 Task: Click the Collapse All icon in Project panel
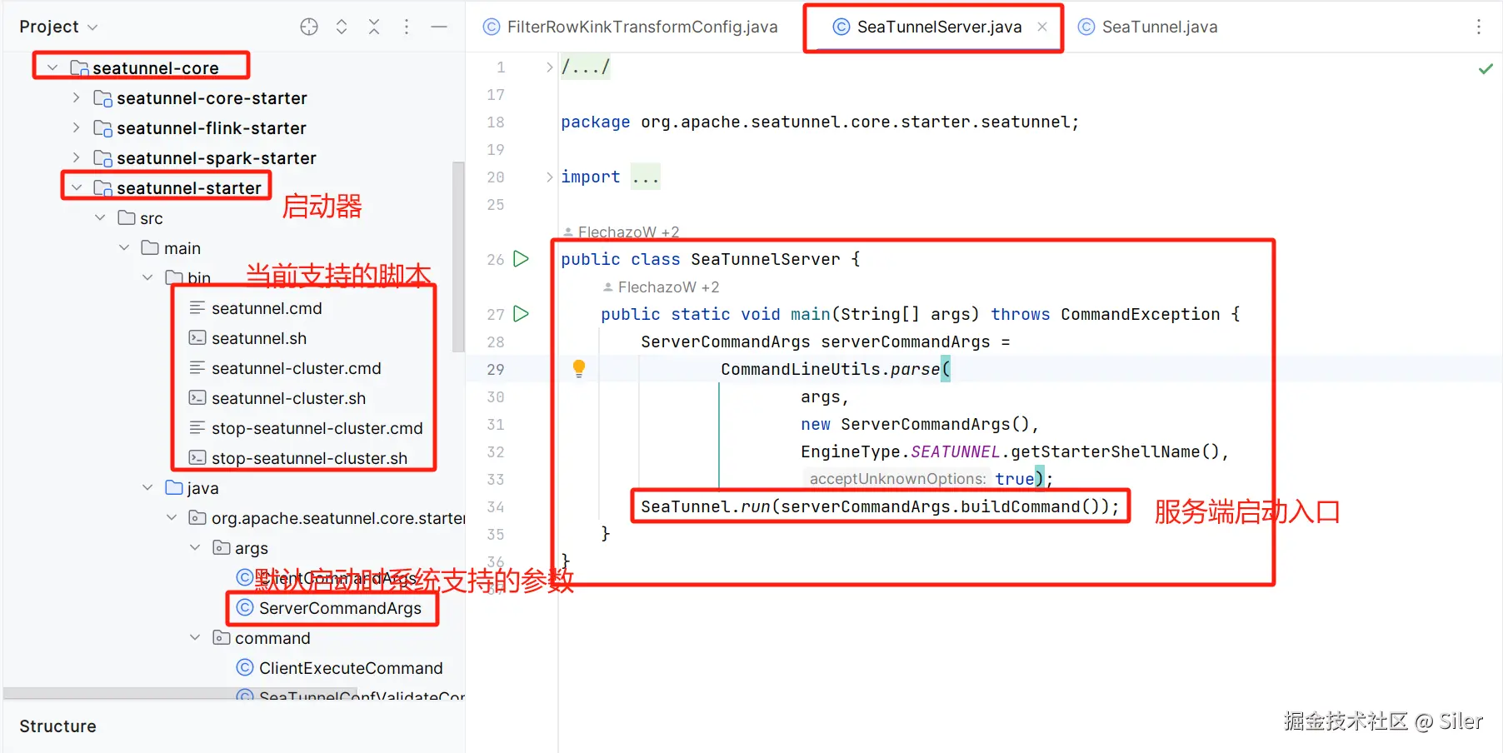tap(374, 27)
